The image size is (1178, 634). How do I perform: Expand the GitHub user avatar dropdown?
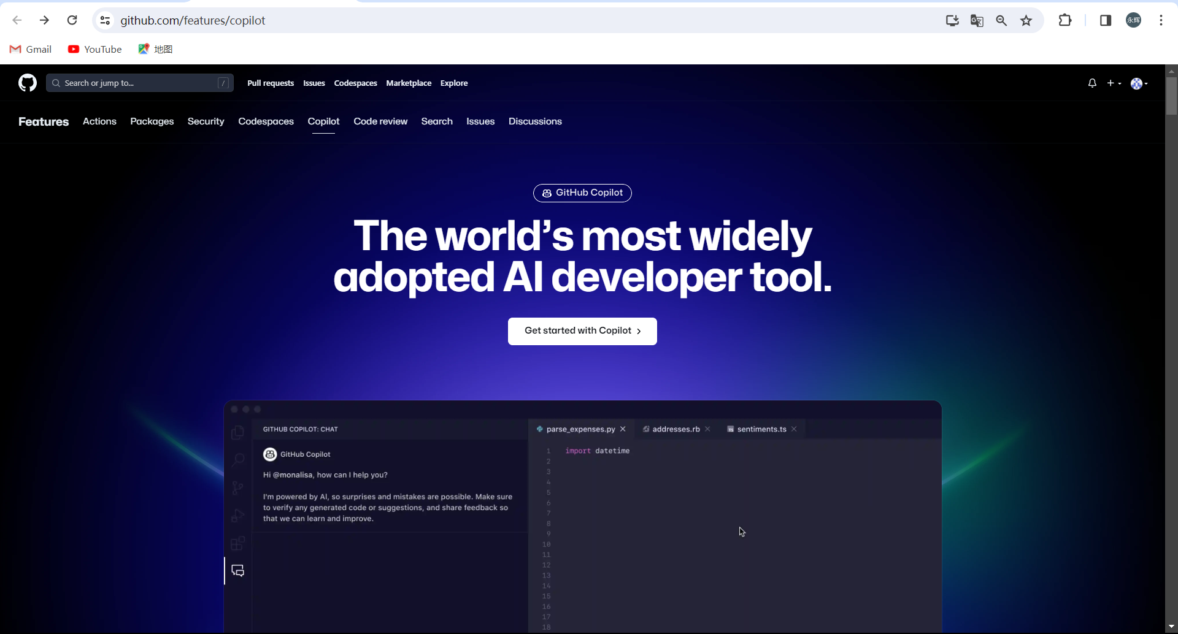pyautogui.click(x=1139, y=83)
